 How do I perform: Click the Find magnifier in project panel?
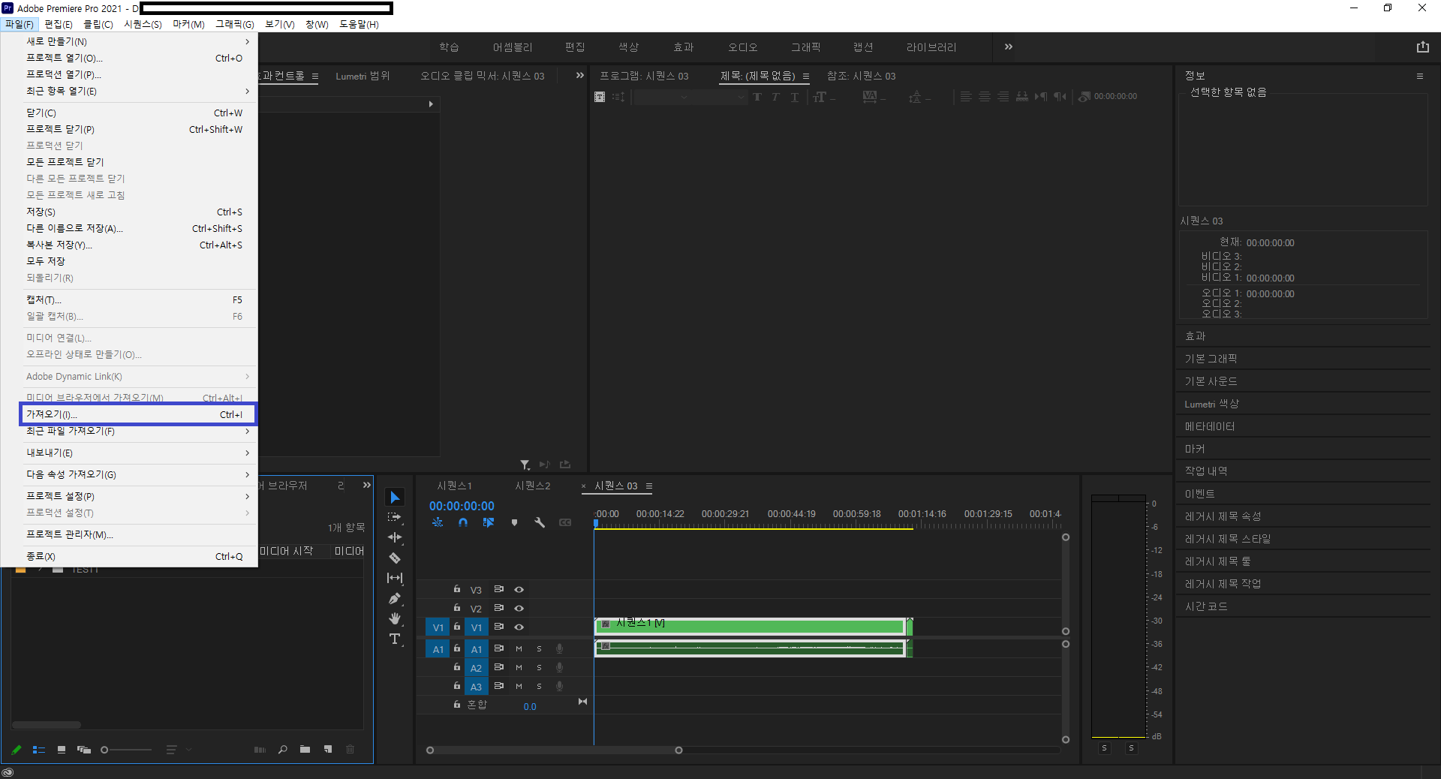(x=283, y=750)
